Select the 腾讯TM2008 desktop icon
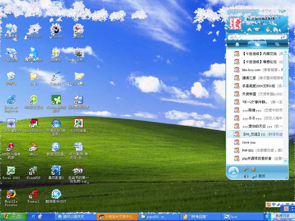Viewport: 295px width, 221px height. point(33,55)
